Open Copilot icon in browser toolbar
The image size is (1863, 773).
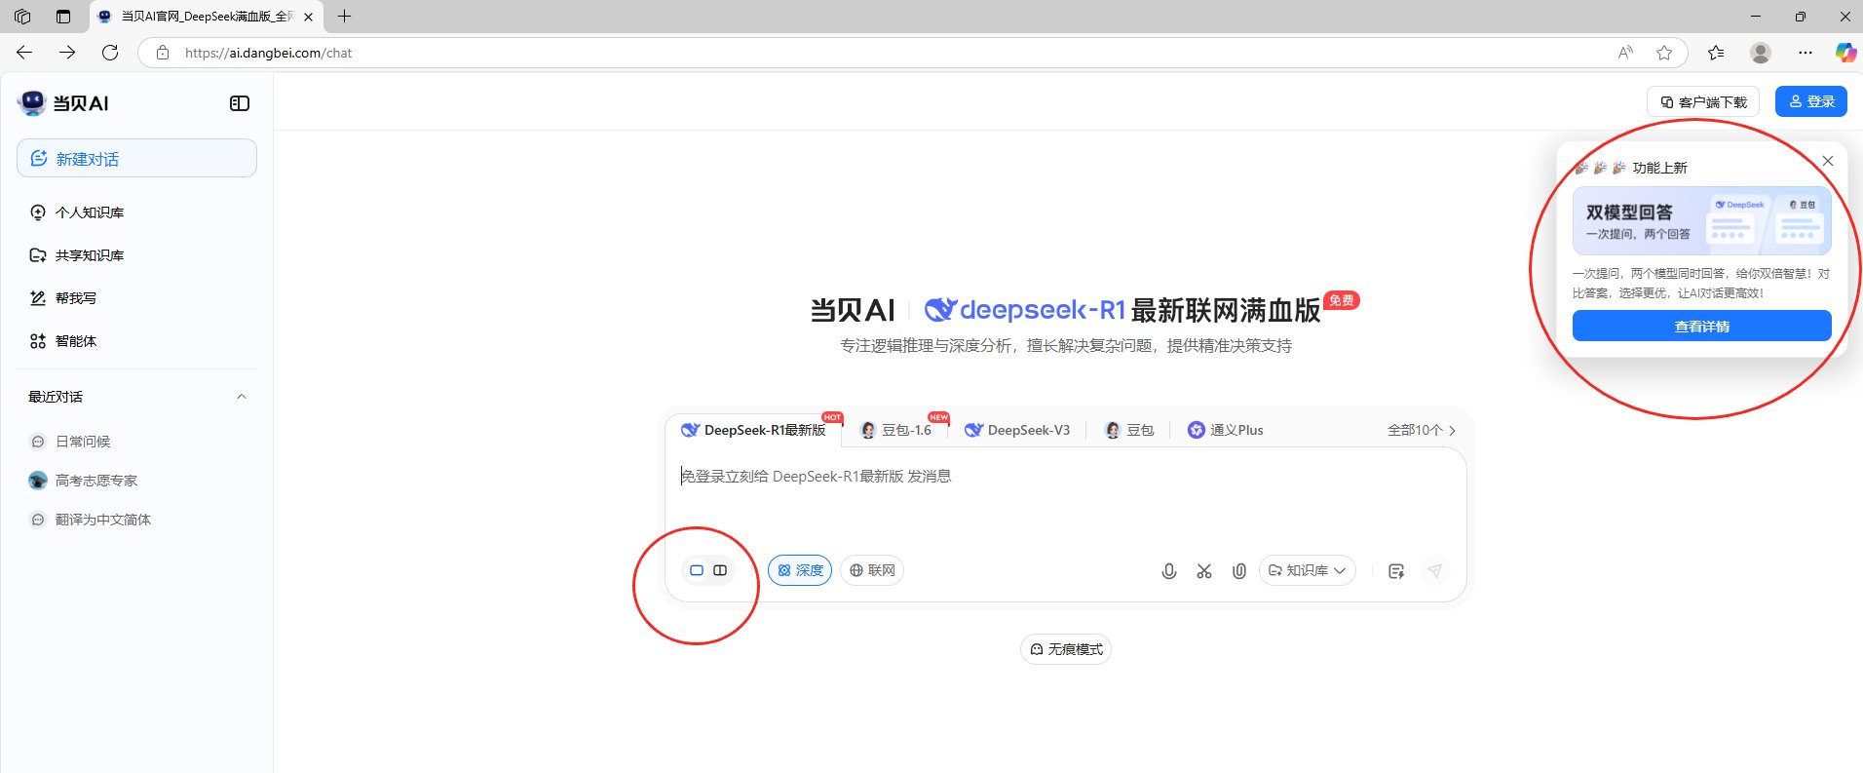1845,53
